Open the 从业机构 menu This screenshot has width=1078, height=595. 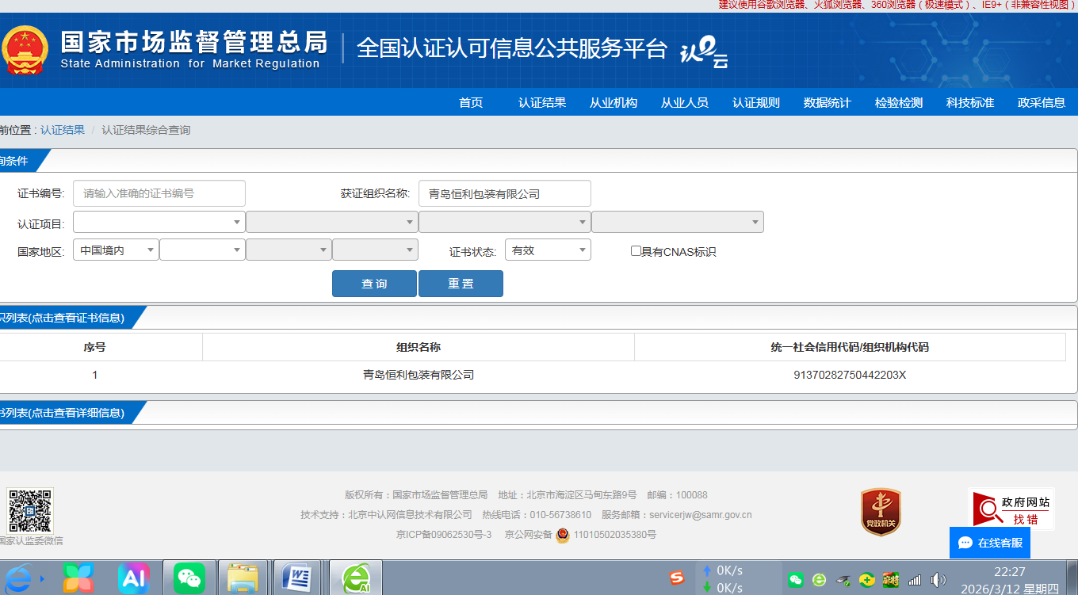(614, 102)
